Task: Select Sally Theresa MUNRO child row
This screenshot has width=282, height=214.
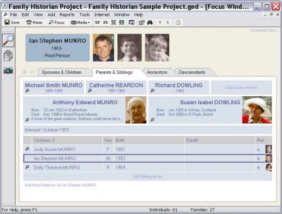Action: pos(148,168)
